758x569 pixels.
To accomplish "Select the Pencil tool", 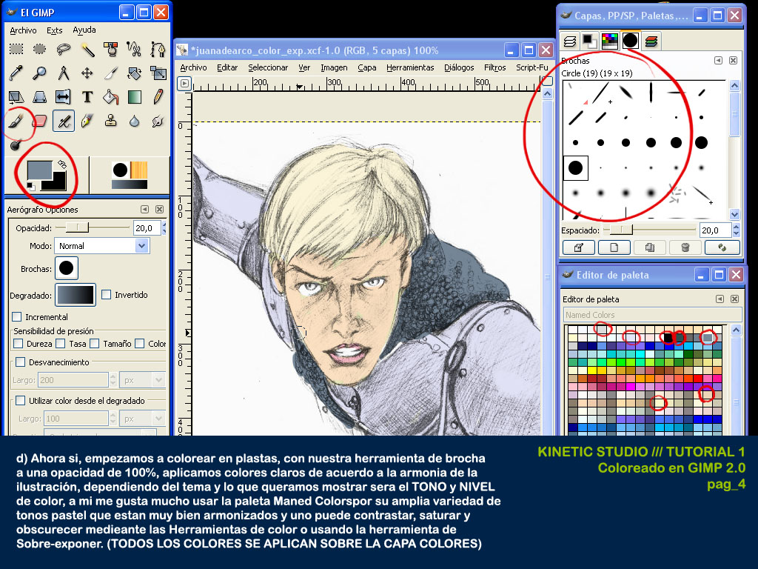I will click(x=158, y=97).
